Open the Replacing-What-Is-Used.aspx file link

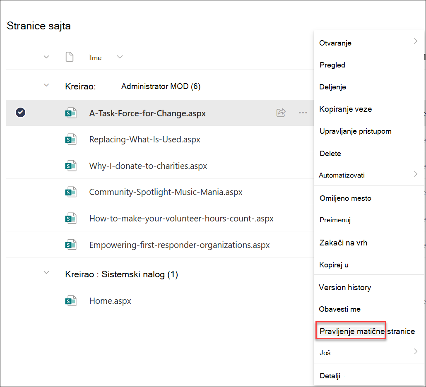coord(144,139)
